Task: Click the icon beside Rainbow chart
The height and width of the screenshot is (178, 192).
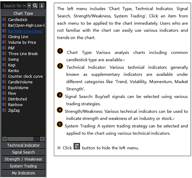Action: pos(4,105)
